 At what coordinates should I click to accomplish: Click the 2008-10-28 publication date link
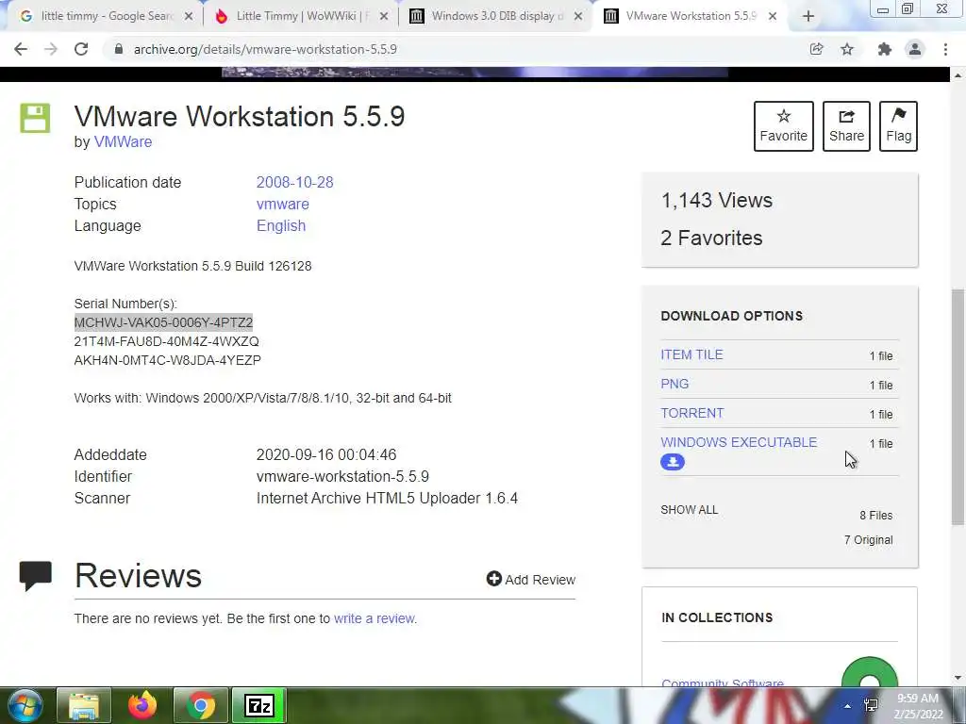point(294,182)
